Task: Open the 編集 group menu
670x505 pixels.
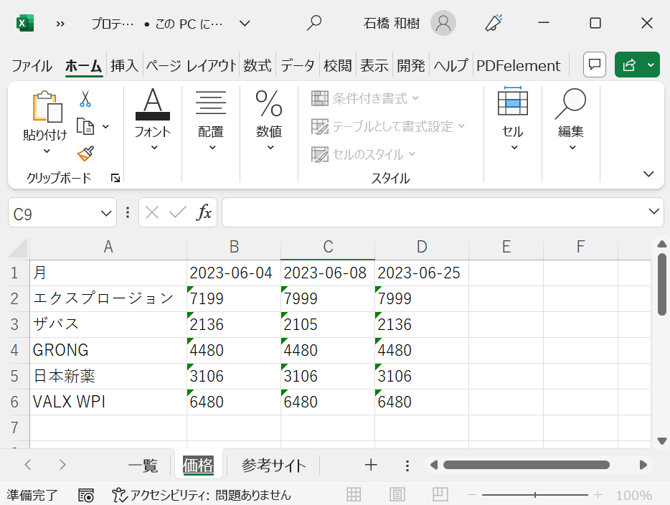Action: (x=571, y=119)
